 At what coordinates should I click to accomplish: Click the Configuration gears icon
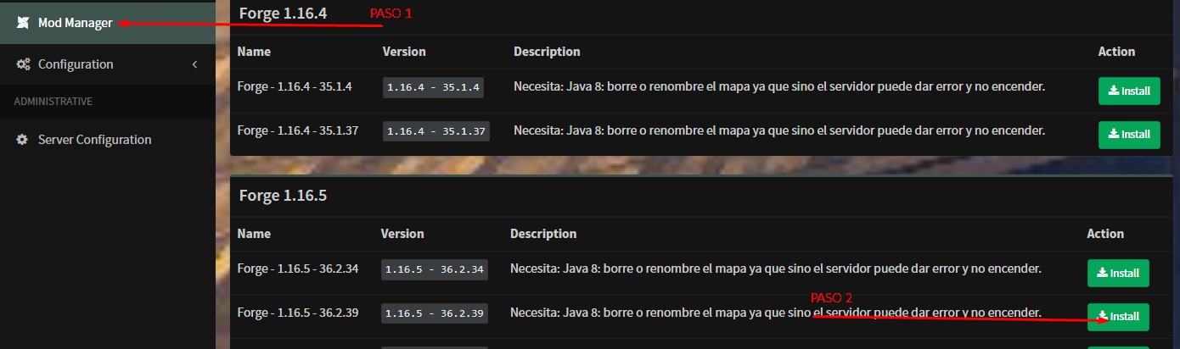click(23, 64)
